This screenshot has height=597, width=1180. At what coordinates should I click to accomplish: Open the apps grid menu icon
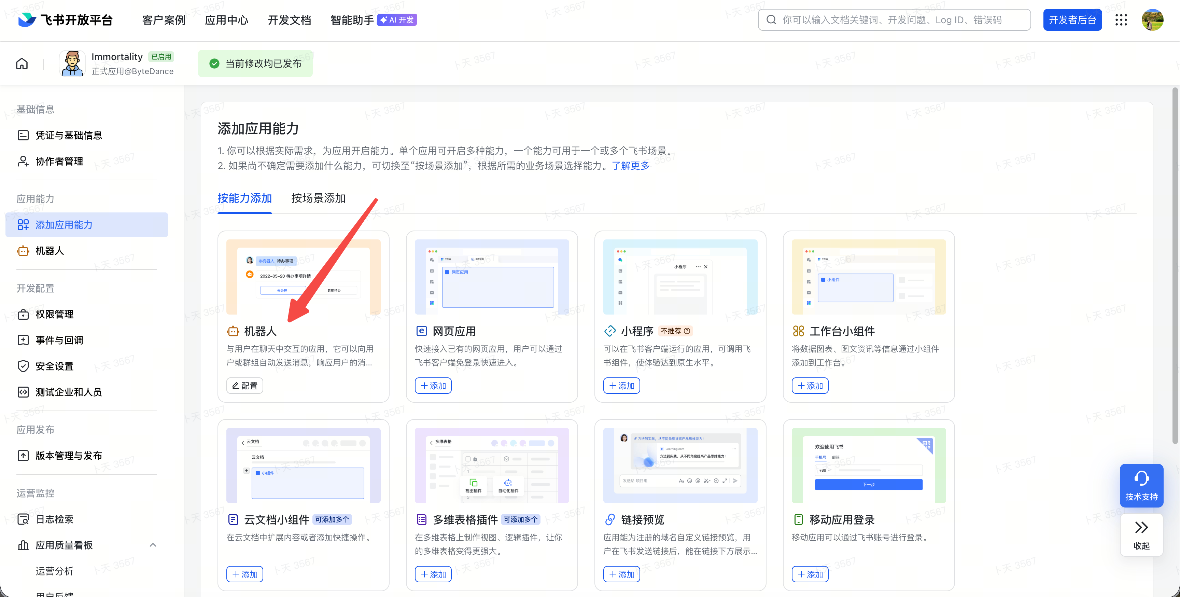click(1121, 20)
